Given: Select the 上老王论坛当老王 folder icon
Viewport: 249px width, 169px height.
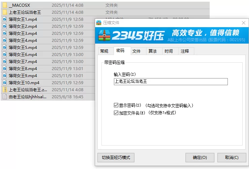Looking at the screenshot, I should pos(5,12).
